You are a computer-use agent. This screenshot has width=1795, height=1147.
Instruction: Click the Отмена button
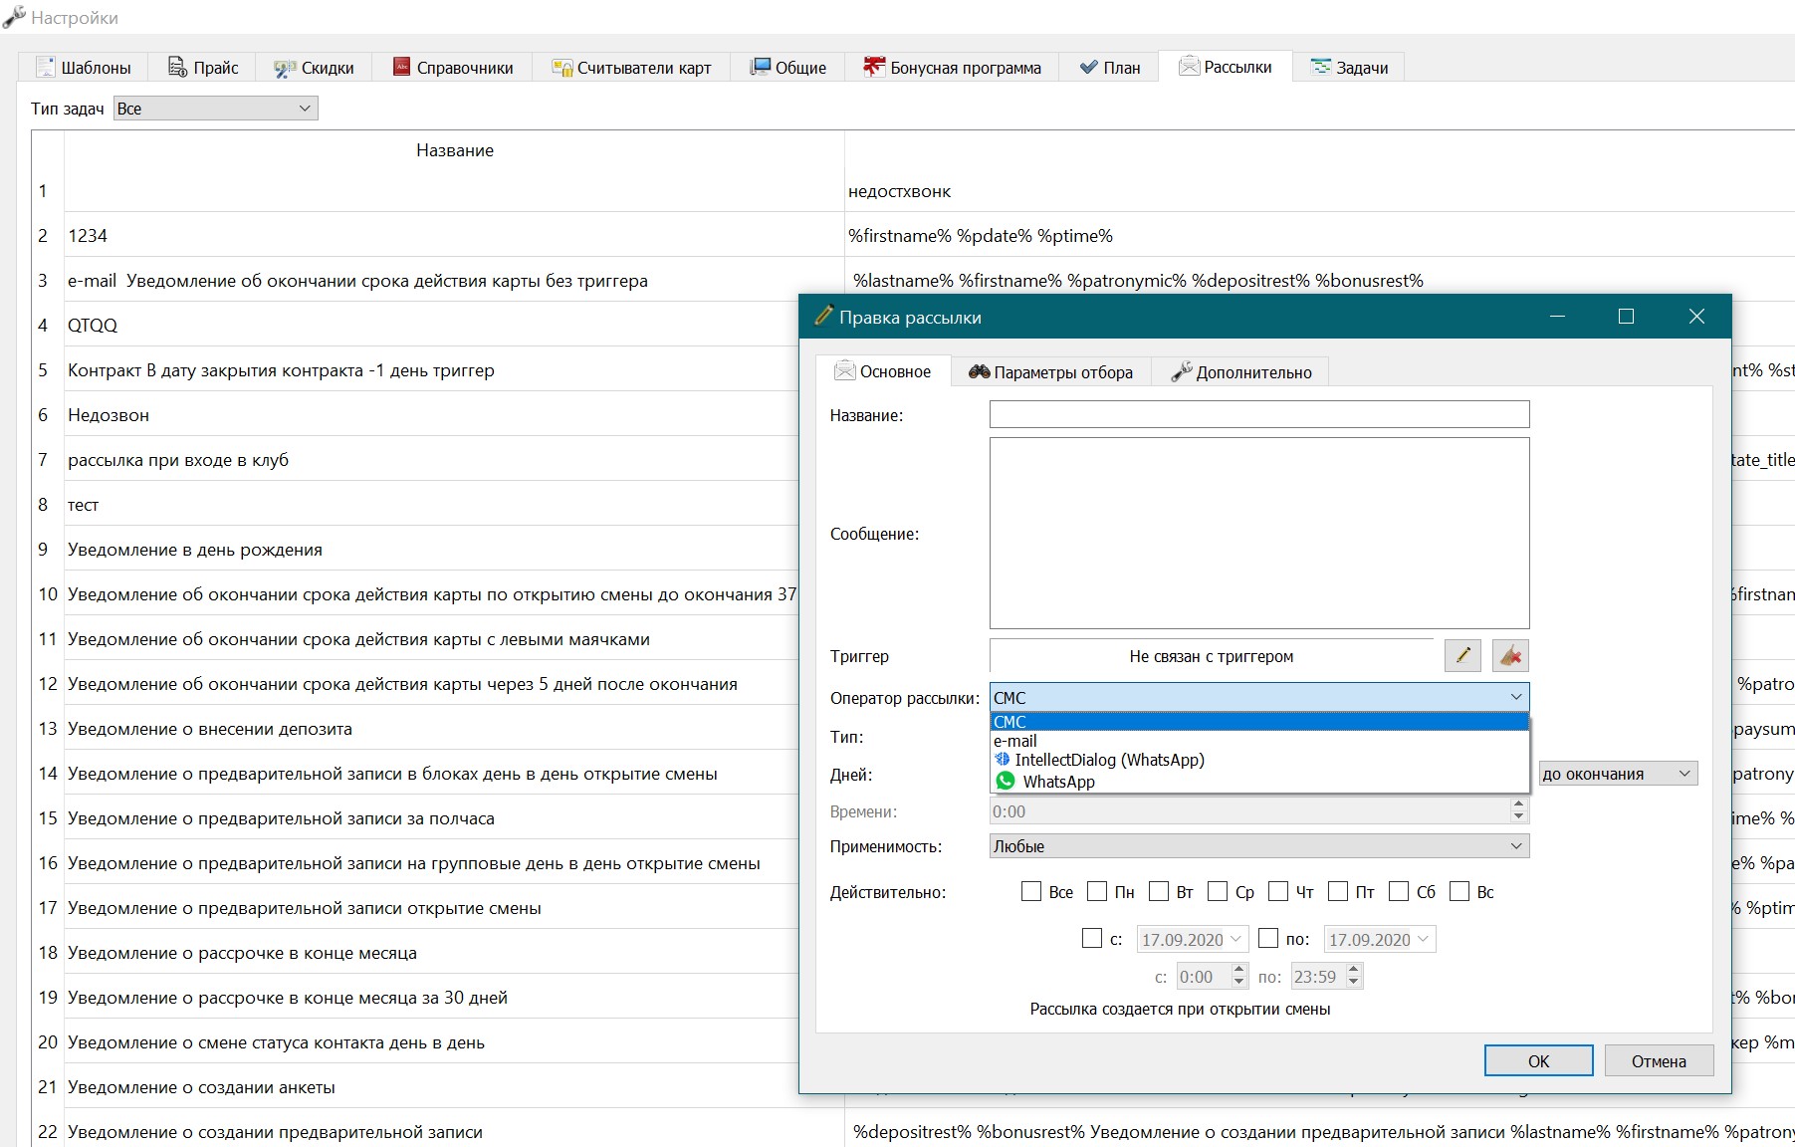pyautogui.click(x=1659, y=1060)
